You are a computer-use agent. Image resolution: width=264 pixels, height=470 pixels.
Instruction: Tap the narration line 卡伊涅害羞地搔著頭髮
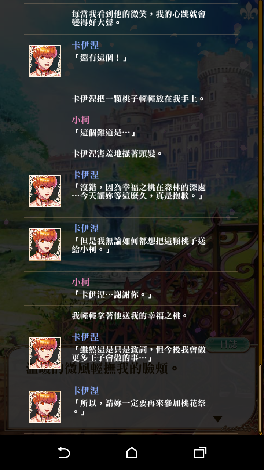click(x=117, y=153)
